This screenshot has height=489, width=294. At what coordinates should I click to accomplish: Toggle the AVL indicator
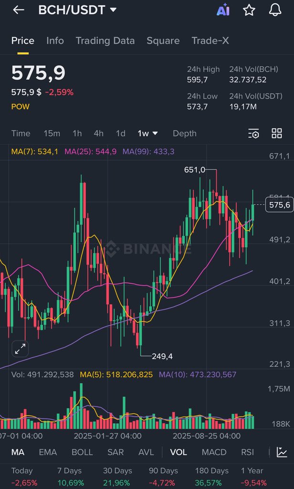(146, 452)
